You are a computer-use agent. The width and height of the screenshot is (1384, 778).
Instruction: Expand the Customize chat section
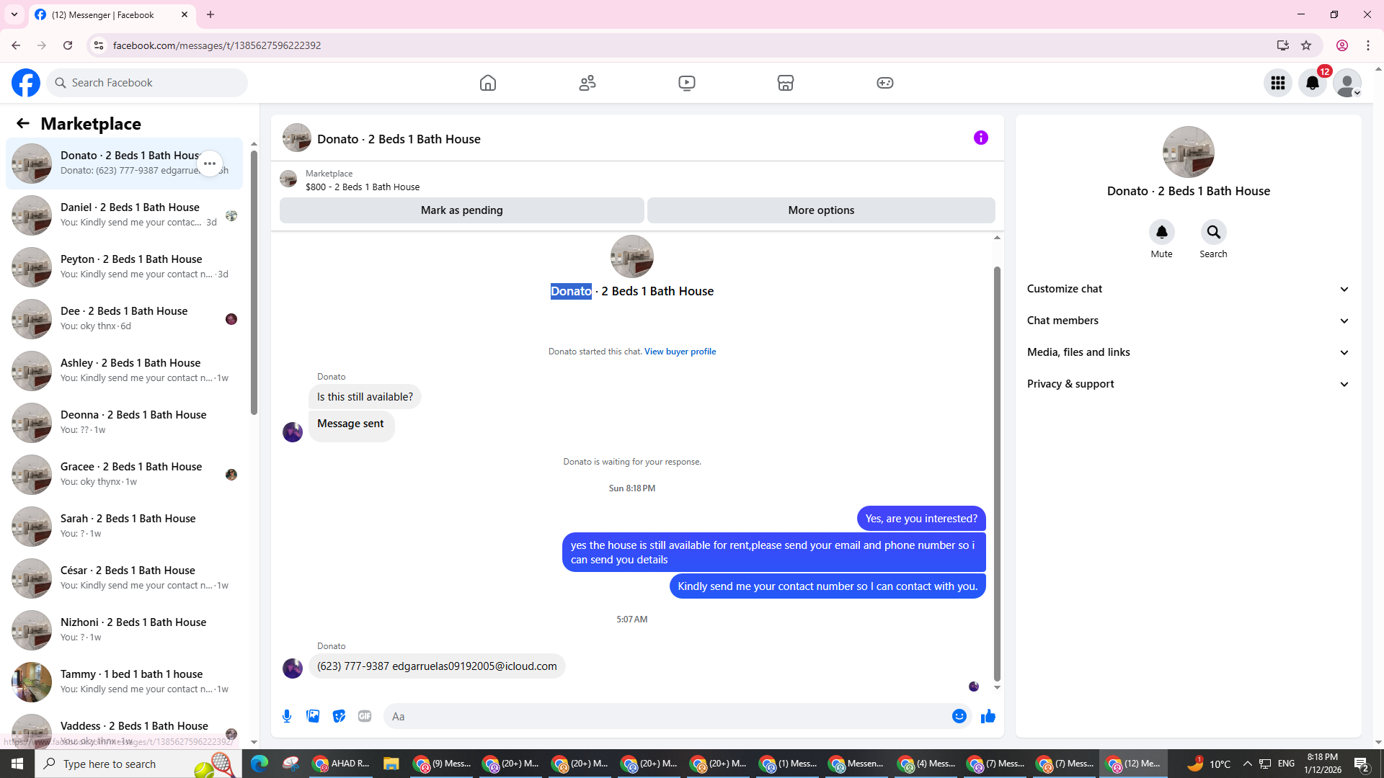1188,289
